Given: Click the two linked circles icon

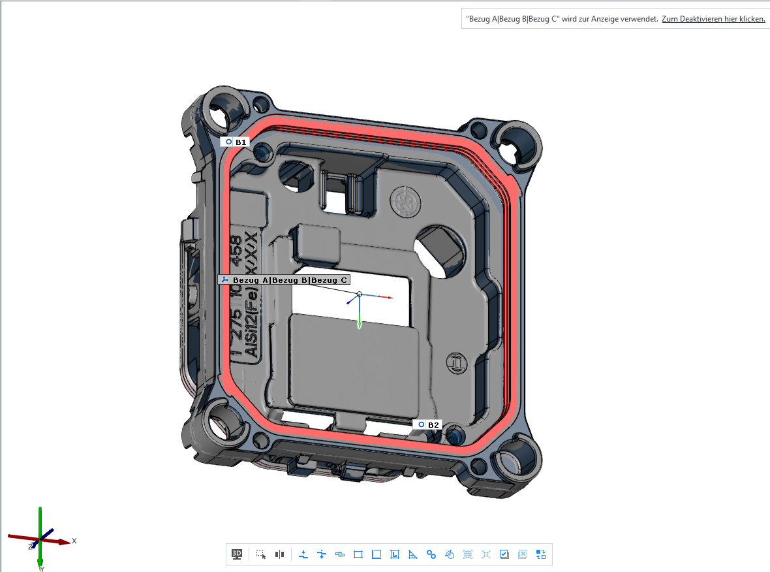Looking at the screenshot, I should tap(431, 554).
